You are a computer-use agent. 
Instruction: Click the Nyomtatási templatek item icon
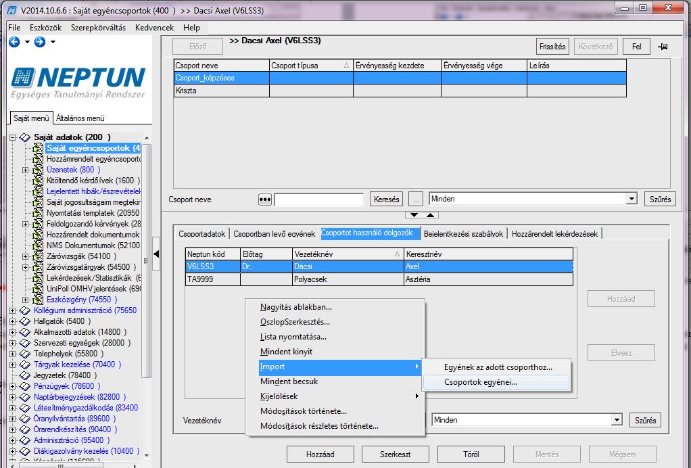38,213
